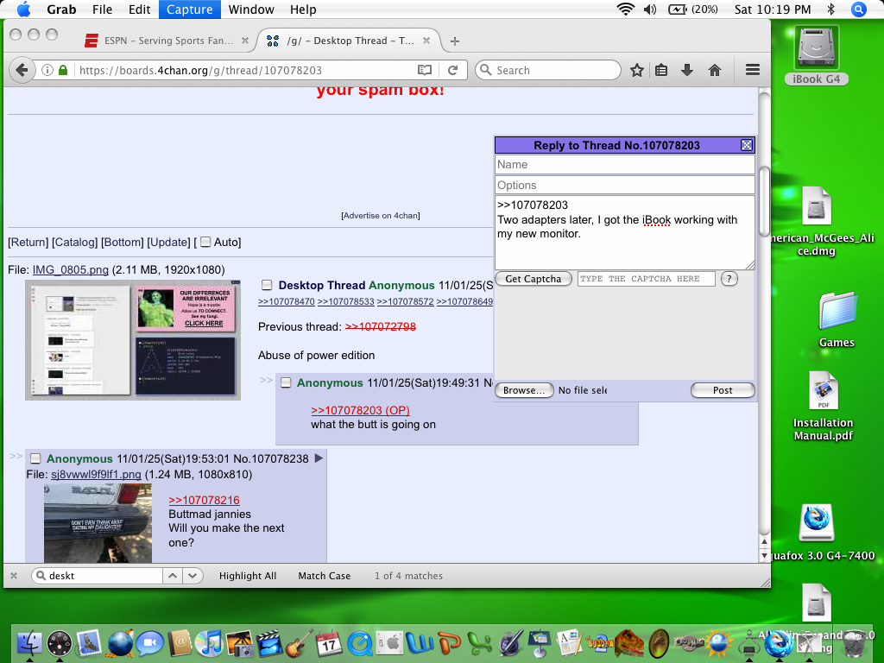The image size is (884, 663).
Task: Click the Advertise on 4chan link
Action: click(381, 215)
